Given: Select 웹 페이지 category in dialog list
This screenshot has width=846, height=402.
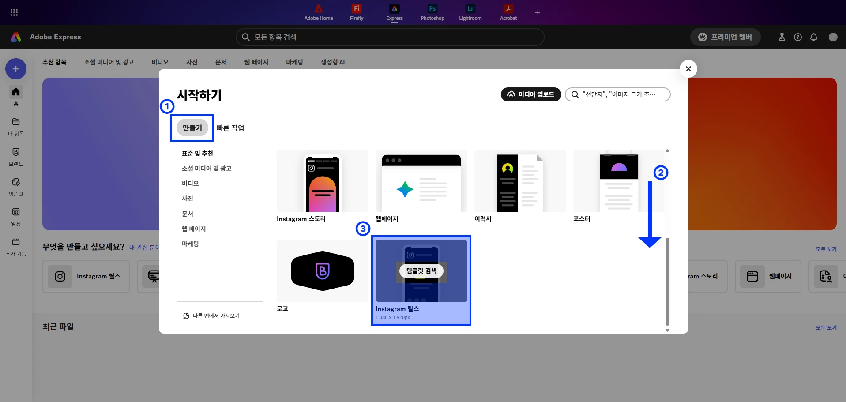Looking at the screenshot, I should point(194,229).
